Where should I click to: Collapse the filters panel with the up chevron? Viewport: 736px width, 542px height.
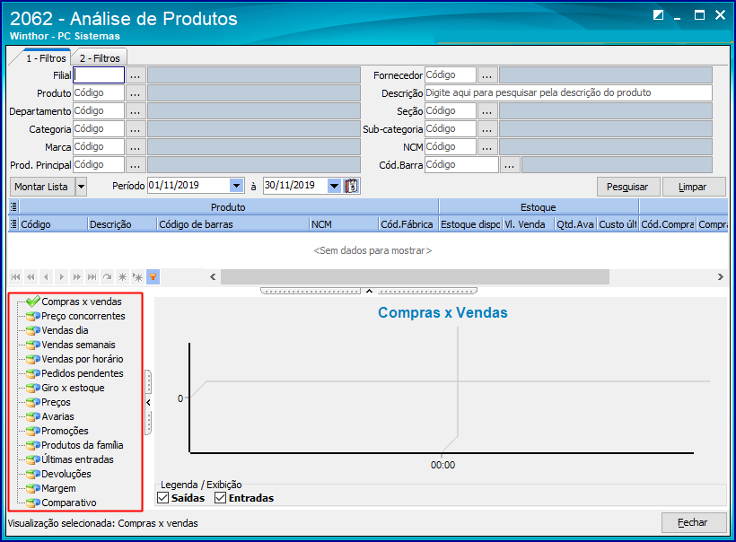[x=369, y=291]
